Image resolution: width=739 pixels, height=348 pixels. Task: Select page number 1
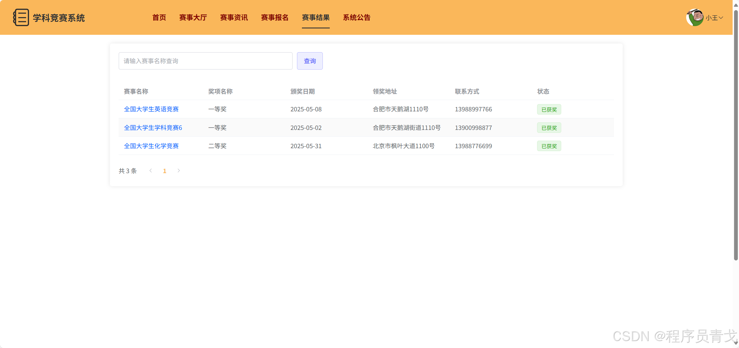(x=164, y=171)
